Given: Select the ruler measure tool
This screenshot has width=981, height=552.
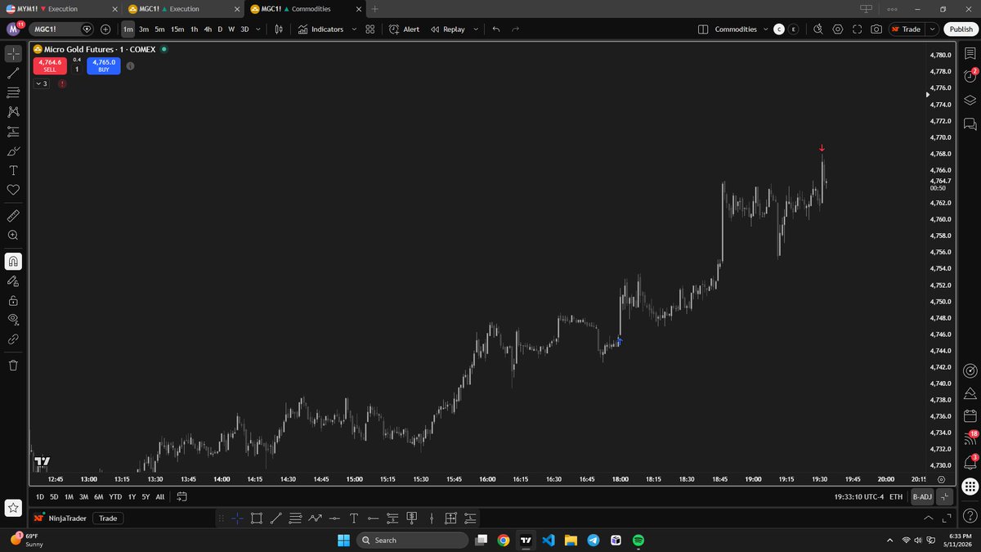Looking at the screenshot, I should (13, 216).
